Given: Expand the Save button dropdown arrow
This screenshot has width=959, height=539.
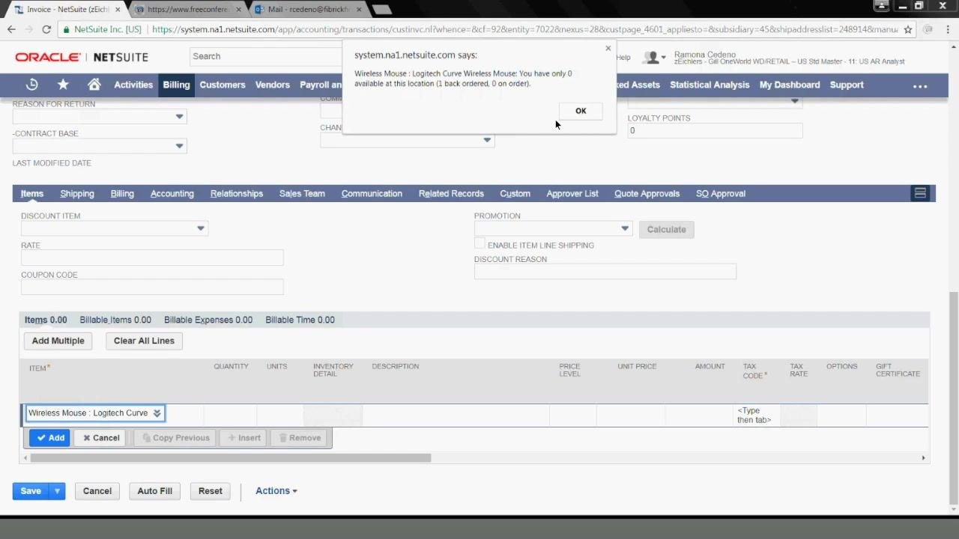Looking at the screenshot, I should click(57, 491).
